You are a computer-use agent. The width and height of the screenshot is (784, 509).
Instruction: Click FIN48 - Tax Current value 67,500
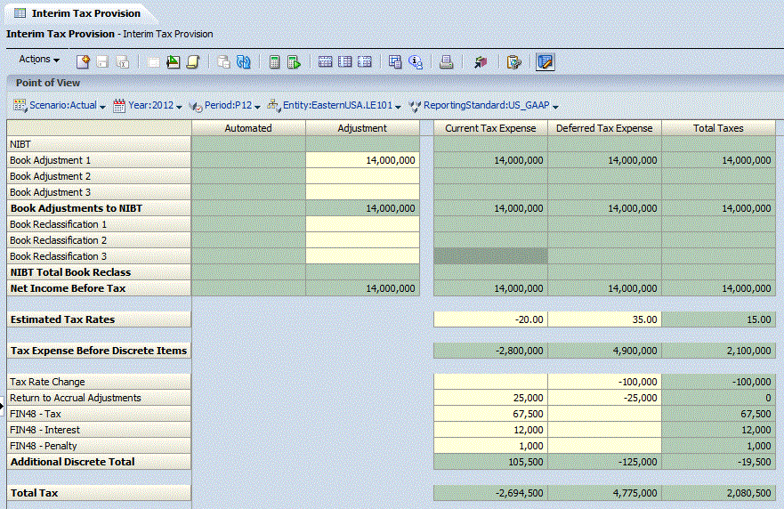point(490,414)
